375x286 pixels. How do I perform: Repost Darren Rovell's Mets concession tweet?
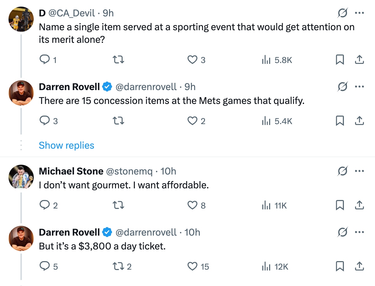click(x=118, y=121)
